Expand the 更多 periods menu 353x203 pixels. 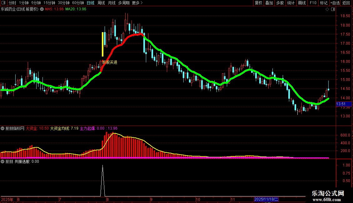(x=137, y=3)
